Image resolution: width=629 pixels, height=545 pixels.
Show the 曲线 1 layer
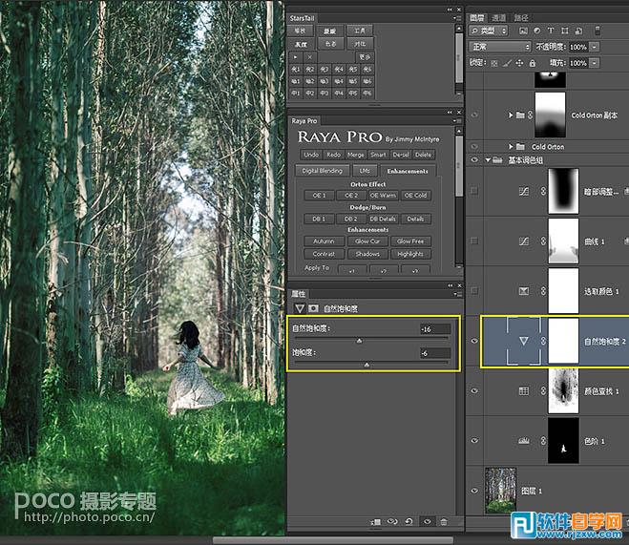tap(474, 241)
